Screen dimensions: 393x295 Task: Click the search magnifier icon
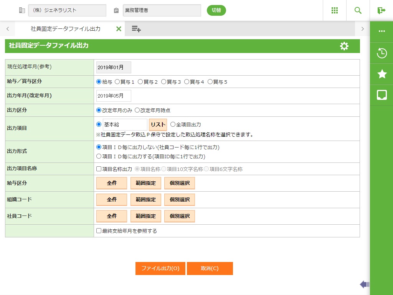(x=358, y=10)
